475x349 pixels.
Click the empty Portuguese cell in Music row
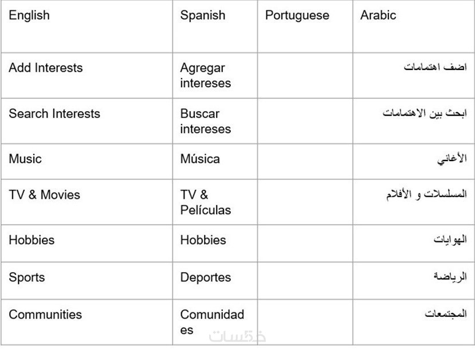coord(305,161)
